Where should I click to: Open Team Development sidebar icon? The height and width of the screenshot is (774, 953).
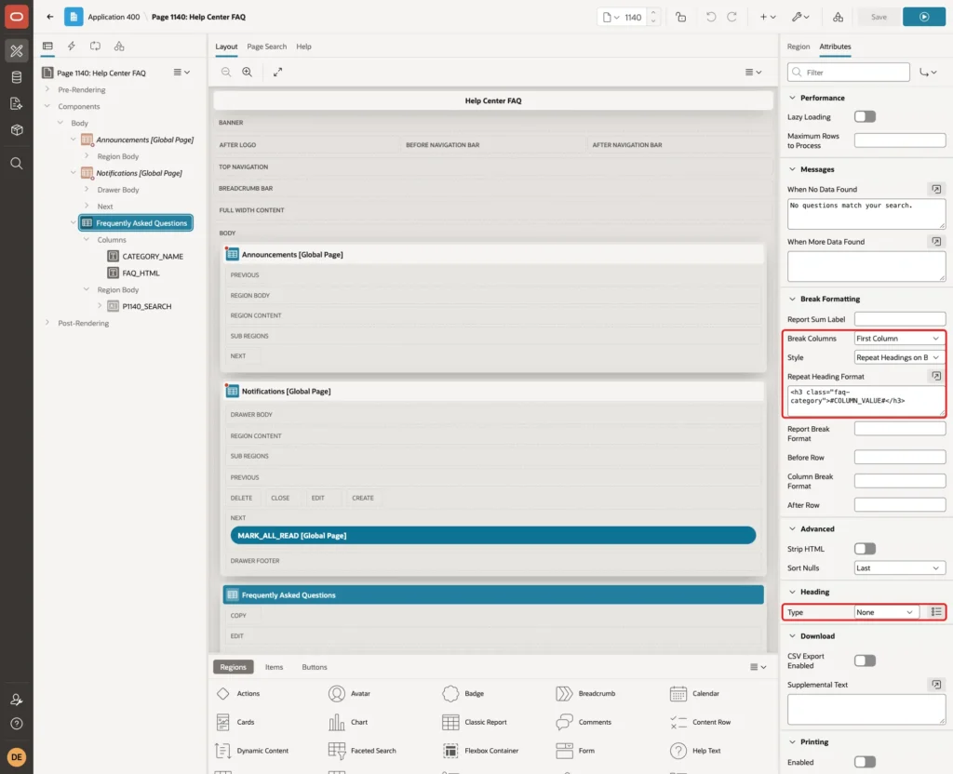click(x=17, y=104)
